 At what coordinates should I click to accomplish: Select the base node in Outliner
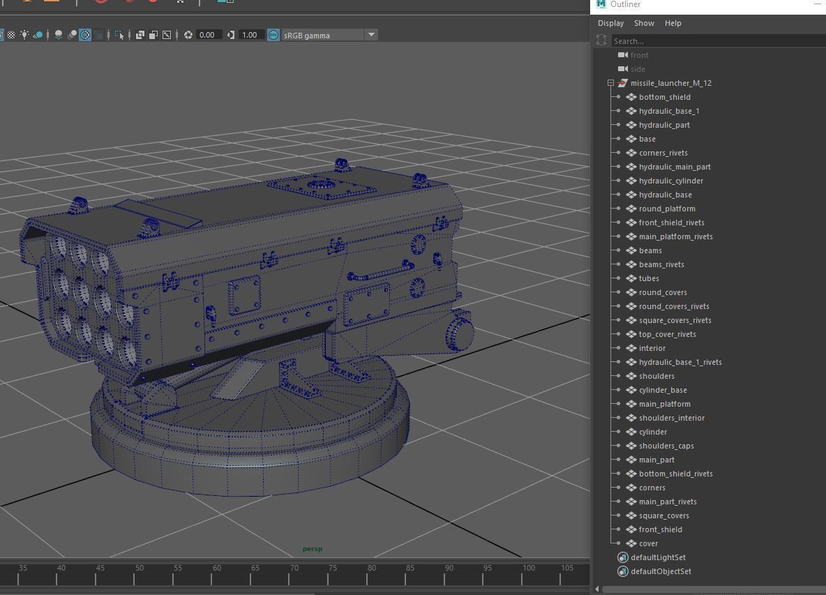[647, 139]
